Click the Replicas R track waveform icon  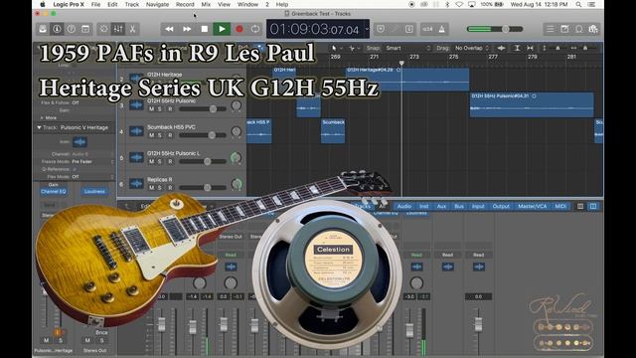point(136,183)
